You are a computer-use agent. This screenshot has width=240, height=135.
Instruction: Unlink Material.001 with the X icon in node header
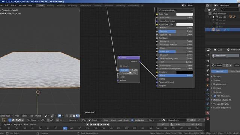[x=195, y=120]
